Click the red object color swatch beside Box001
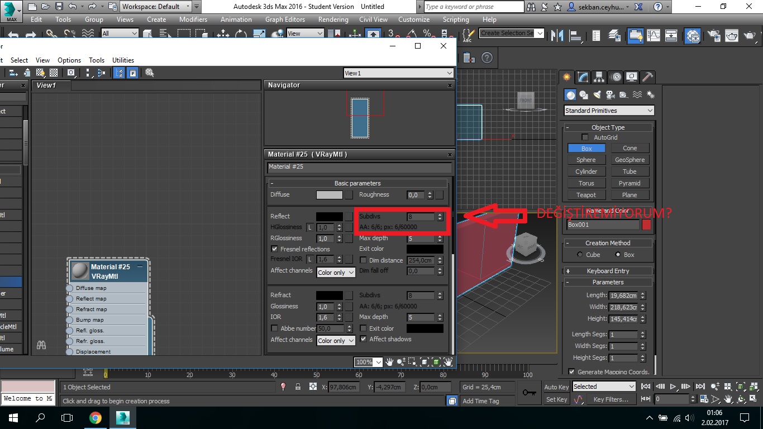 pos(646,225)
